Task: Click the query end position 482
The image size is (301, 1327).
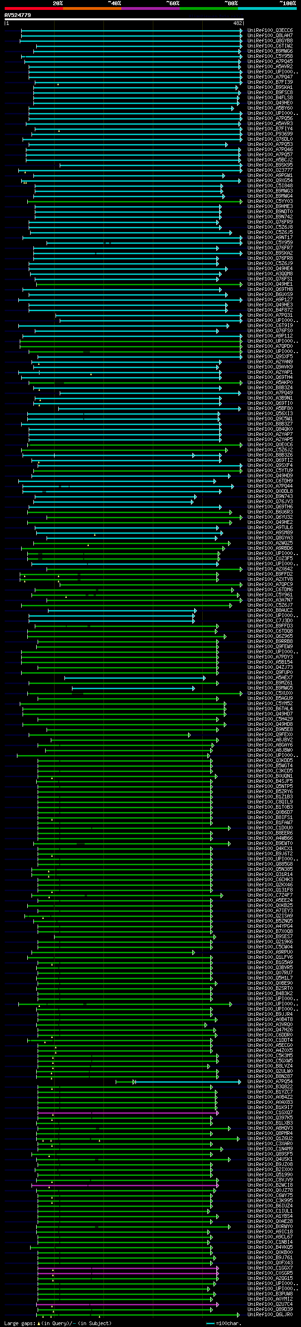Action: pyautogui.click(x=237, y=23)
